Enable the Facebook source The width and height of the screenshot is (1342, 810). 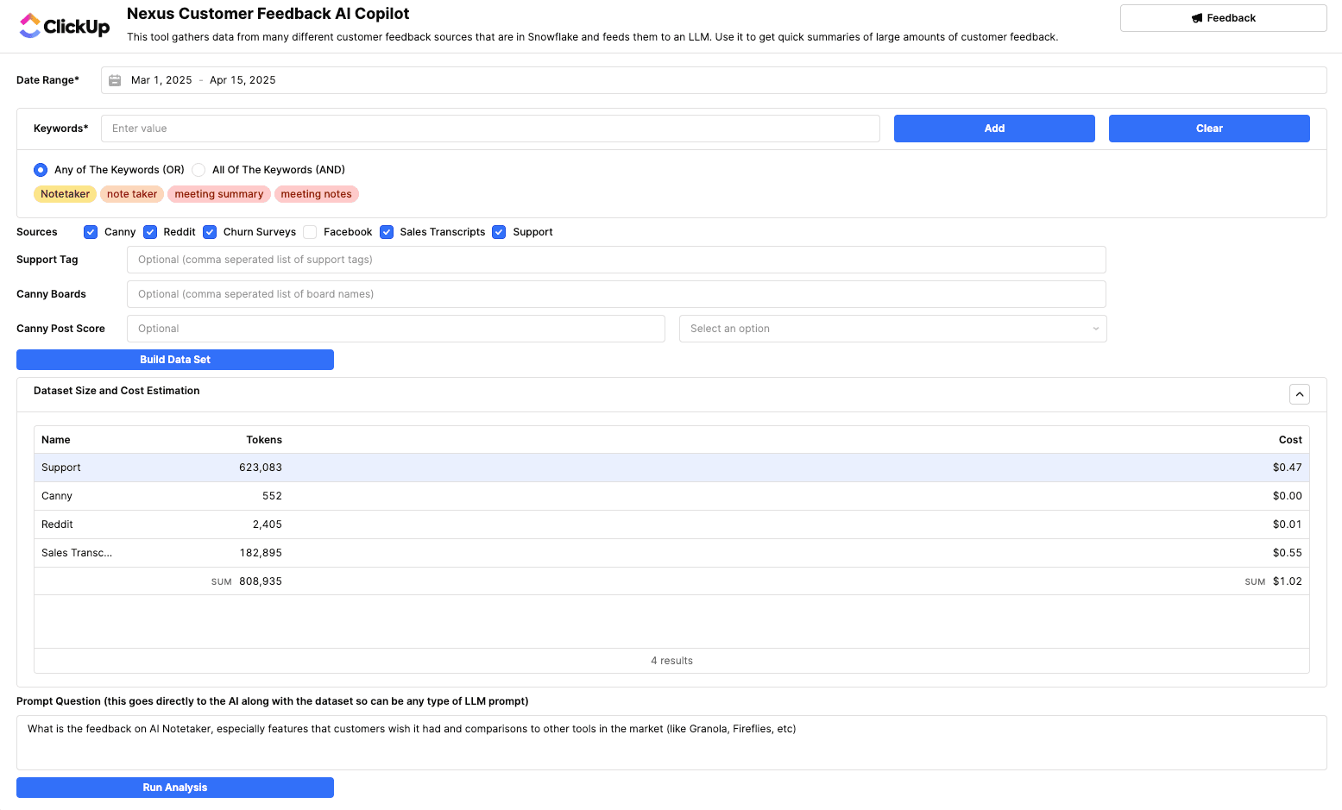(310, 231)
